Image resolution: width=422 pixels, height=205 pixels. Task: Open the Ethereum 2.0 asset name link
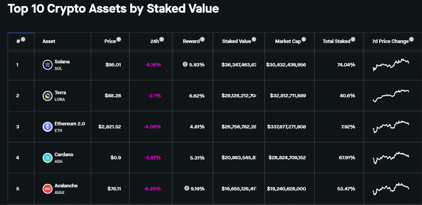point(70,124)
